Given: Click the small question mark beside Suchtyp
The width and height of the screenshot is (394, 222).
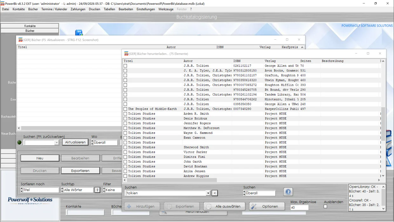Looking at the screenshot, I should point(98,190).
